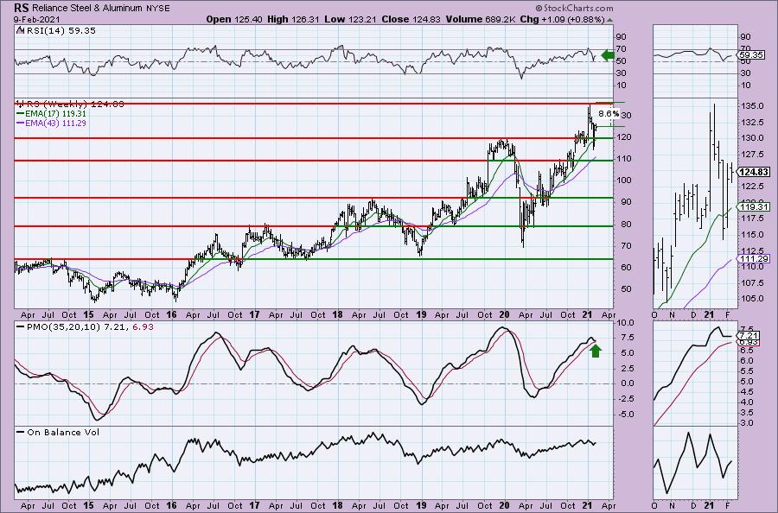778x513 pixels.
Task: Click the 119.31 EMA tag in zoom panel
Action: [x=754, y=206]
